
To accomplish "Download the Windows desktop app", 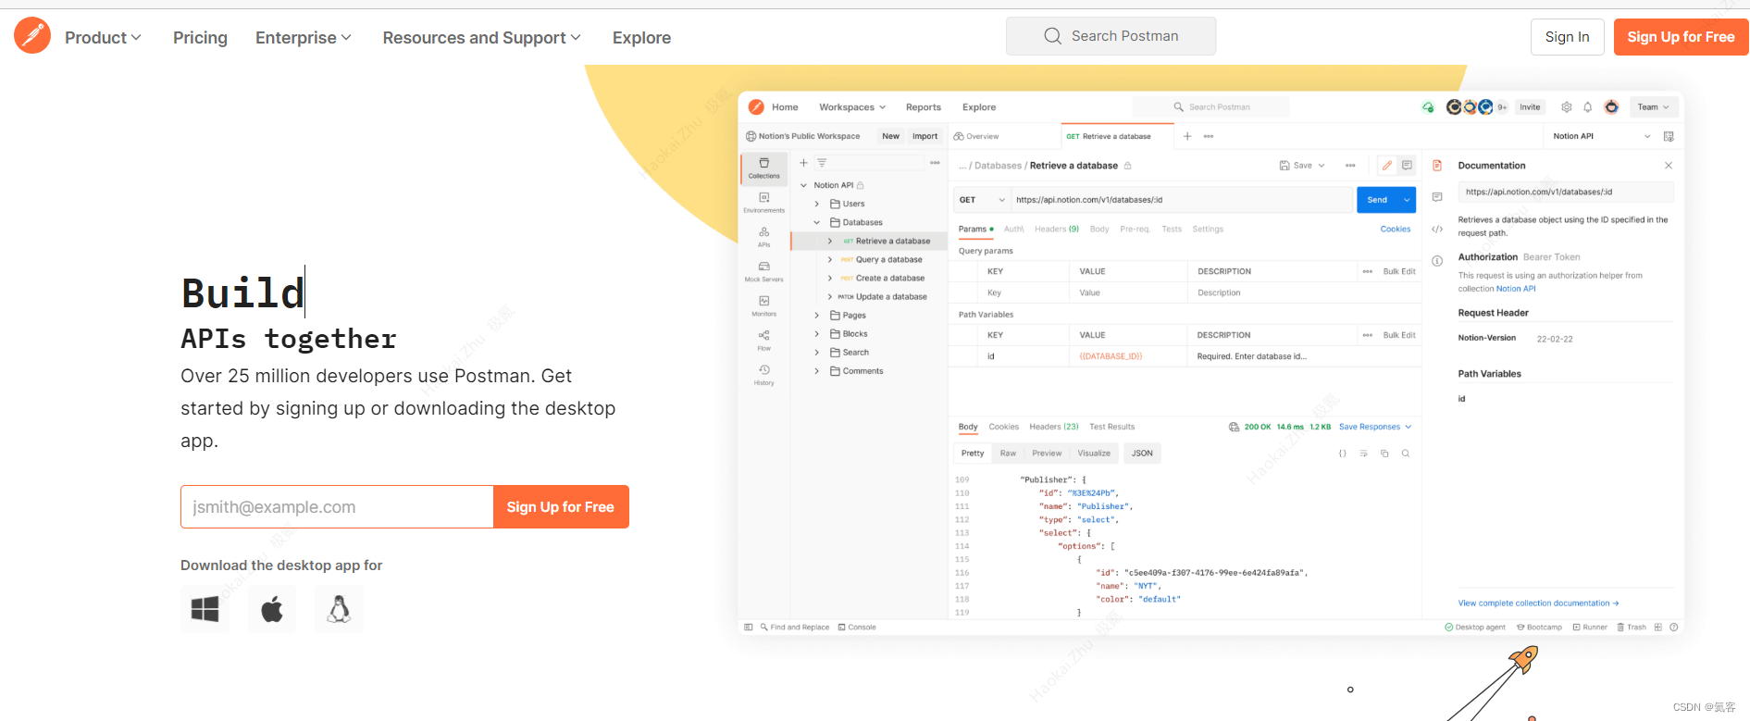I will (x=205, y=609).
